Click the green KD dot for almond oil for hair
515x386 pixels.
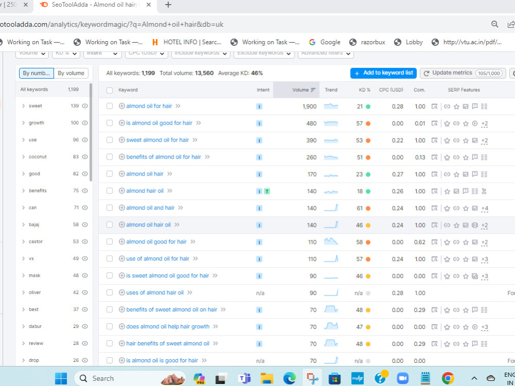click(x=368, y=107)
